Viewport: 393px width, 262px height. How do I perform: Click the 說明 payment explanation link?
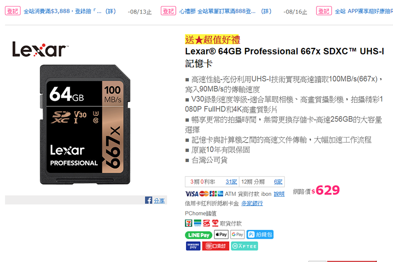tap(279, 194)
